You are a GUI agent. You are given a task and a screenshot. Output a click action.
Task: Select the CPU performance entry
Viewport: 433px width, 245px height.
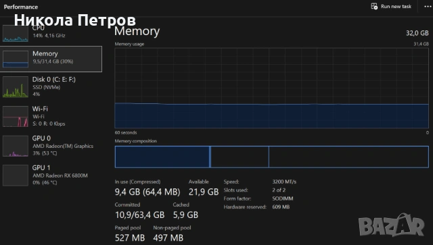[x=51, y=32]
